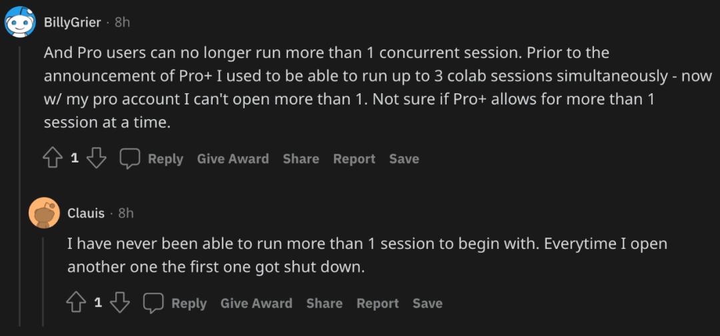Click the speech bubble icon under Clauis's comment
Image resolution: width=720 pixels, height=336 pixels.
[154, 303]
